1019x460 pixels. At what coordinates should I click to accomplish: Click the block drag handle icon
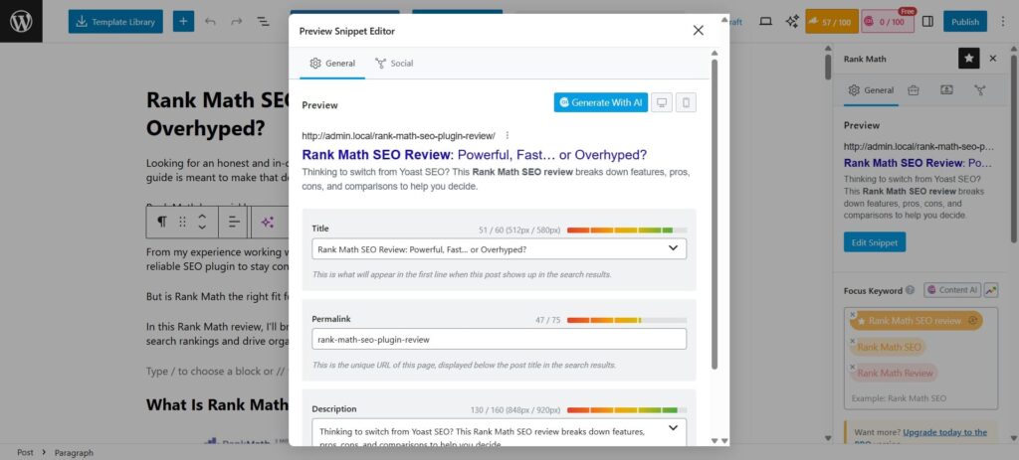183,222
